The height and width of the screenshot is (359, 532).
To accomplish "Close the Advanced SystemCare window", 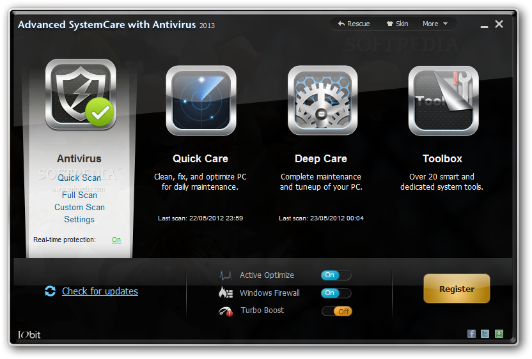I will click(499, 24).
